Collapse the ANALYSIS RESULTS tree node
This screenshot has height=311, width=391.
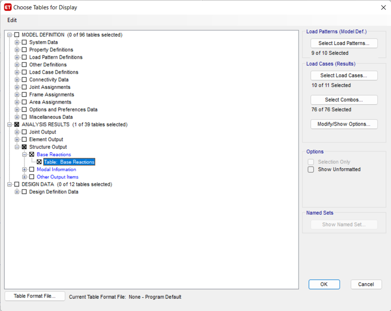tap(9, 125)
